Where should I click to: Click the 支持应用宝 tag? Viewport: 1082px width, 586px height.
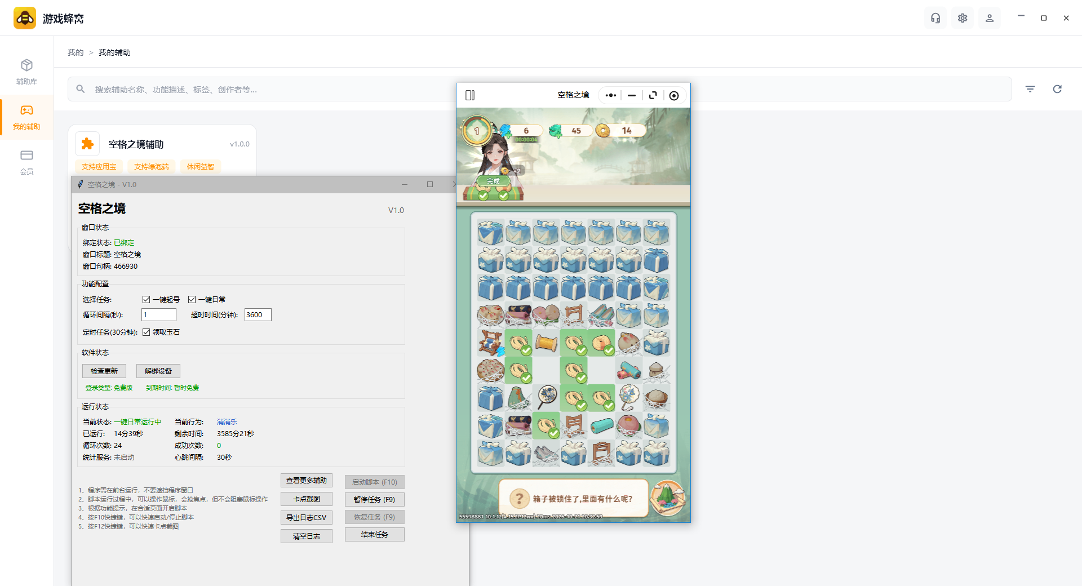point(99,167)
